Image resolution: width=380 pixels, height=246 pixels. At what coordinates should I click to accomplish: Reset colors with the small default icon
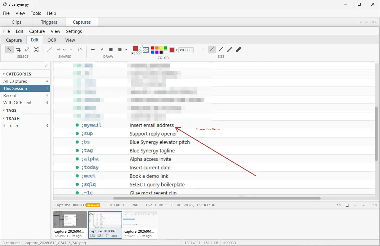[133, 53]
